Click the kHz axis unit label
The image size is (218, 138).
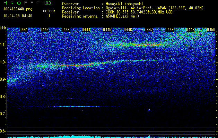pyautogui.click(x=3, y=28)
